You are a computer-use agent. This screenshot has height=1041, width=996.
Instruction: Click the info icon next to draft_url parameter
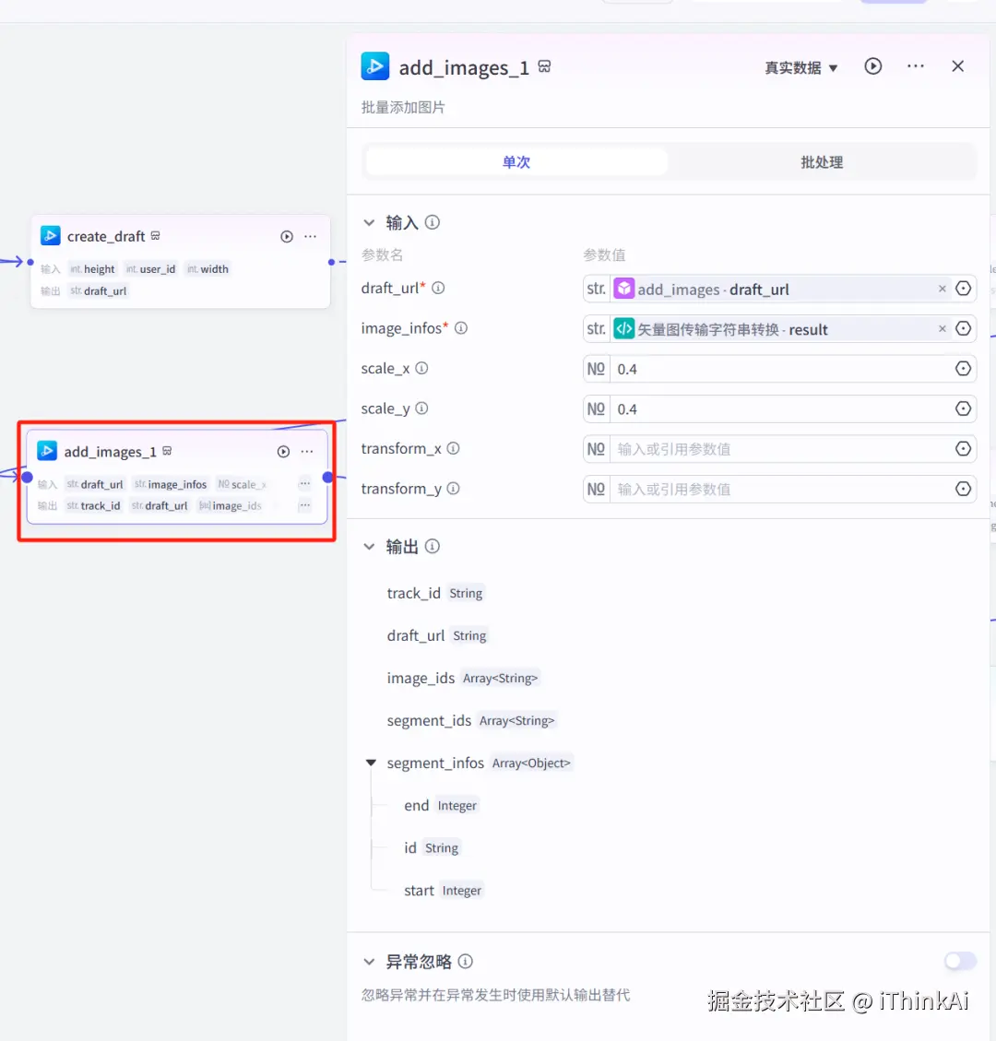point(438,287)
